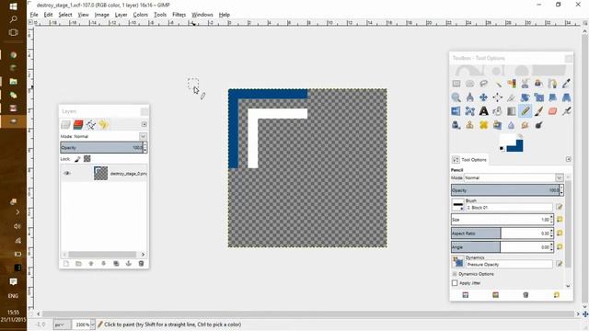Select the Fuzzy Select wand tool
The height and width of the screenshot is (331, 589).
[x=498, y=84]
